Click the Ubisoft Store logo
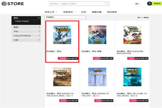This screenshot has height=108, width=162. tap(12, 4)
